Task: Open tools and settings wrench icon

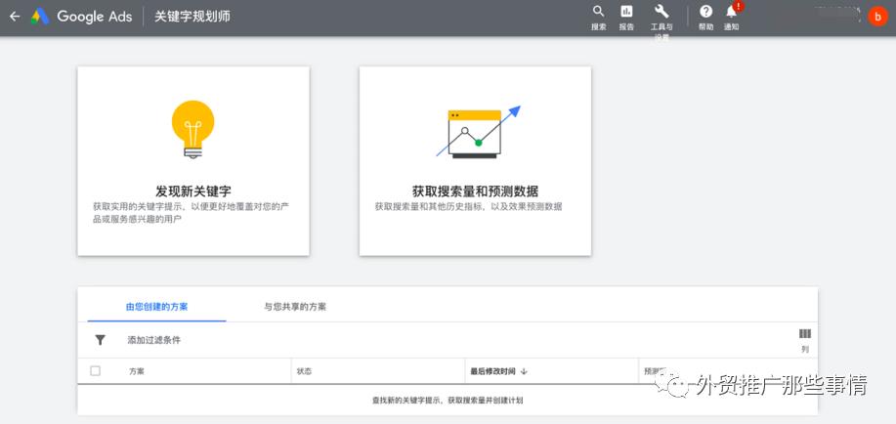Action: (661, 12)
